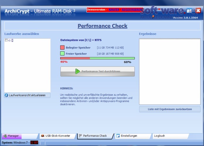Select the Performance Check tab
204x146 pixels.
tap(95, 136)
